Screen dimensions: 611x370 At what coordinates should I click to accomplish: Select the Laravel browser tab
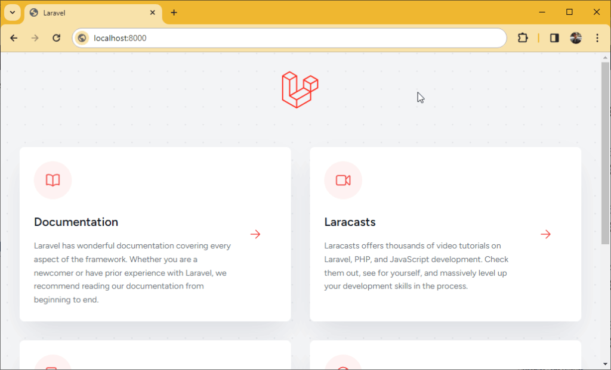point(94,14)
